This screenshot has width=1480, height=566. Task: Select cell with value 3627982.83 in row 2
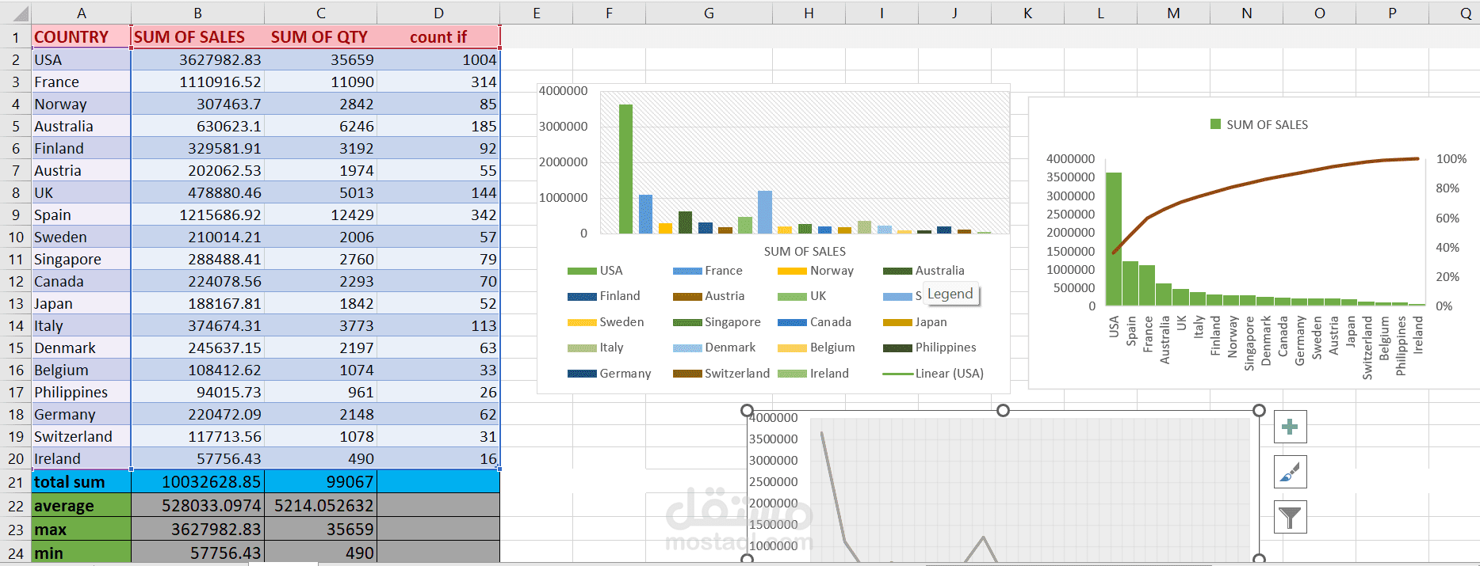tap(197, 59)
